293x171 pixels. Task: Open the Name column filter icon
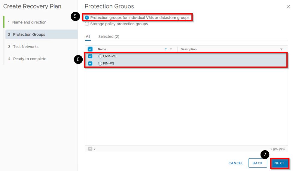171,49
